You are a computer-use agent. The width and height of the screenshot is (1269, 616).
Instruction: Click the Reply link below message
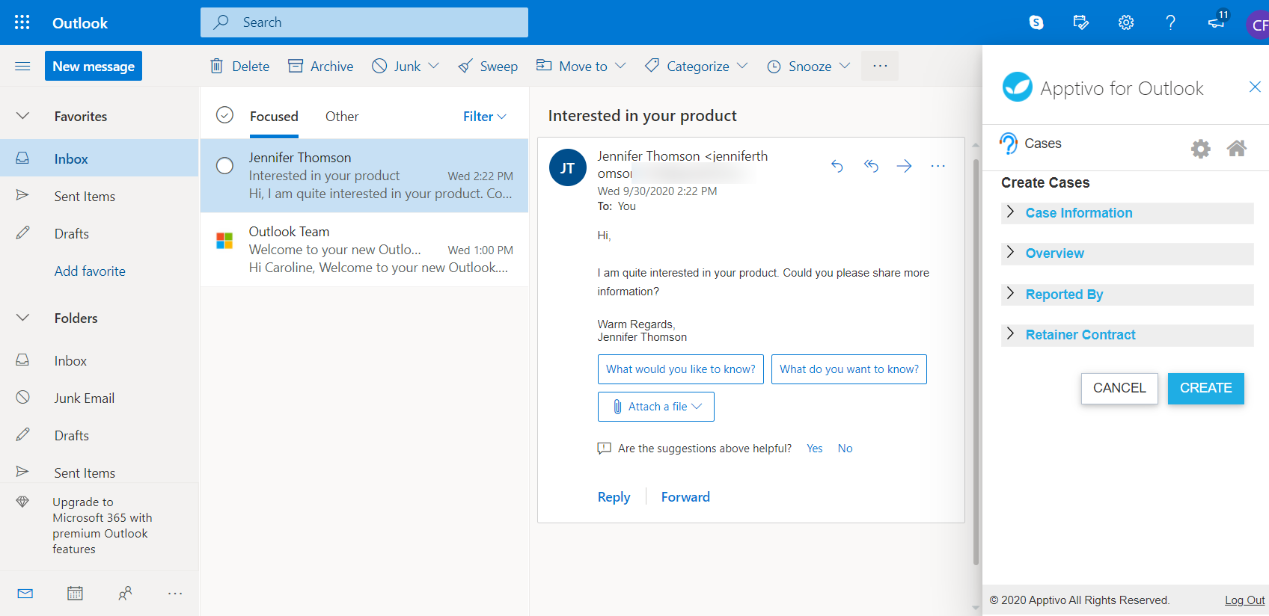coord(614,497)
